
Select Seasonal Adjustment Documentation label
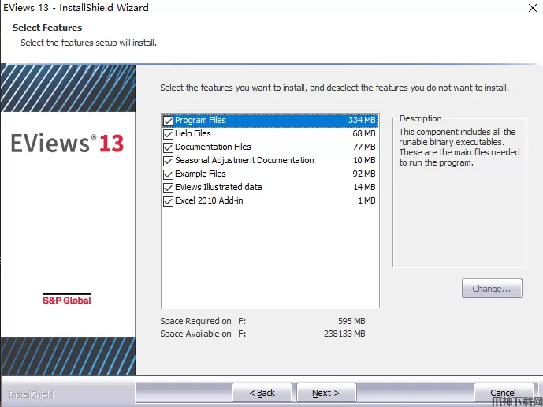point(244,160)
